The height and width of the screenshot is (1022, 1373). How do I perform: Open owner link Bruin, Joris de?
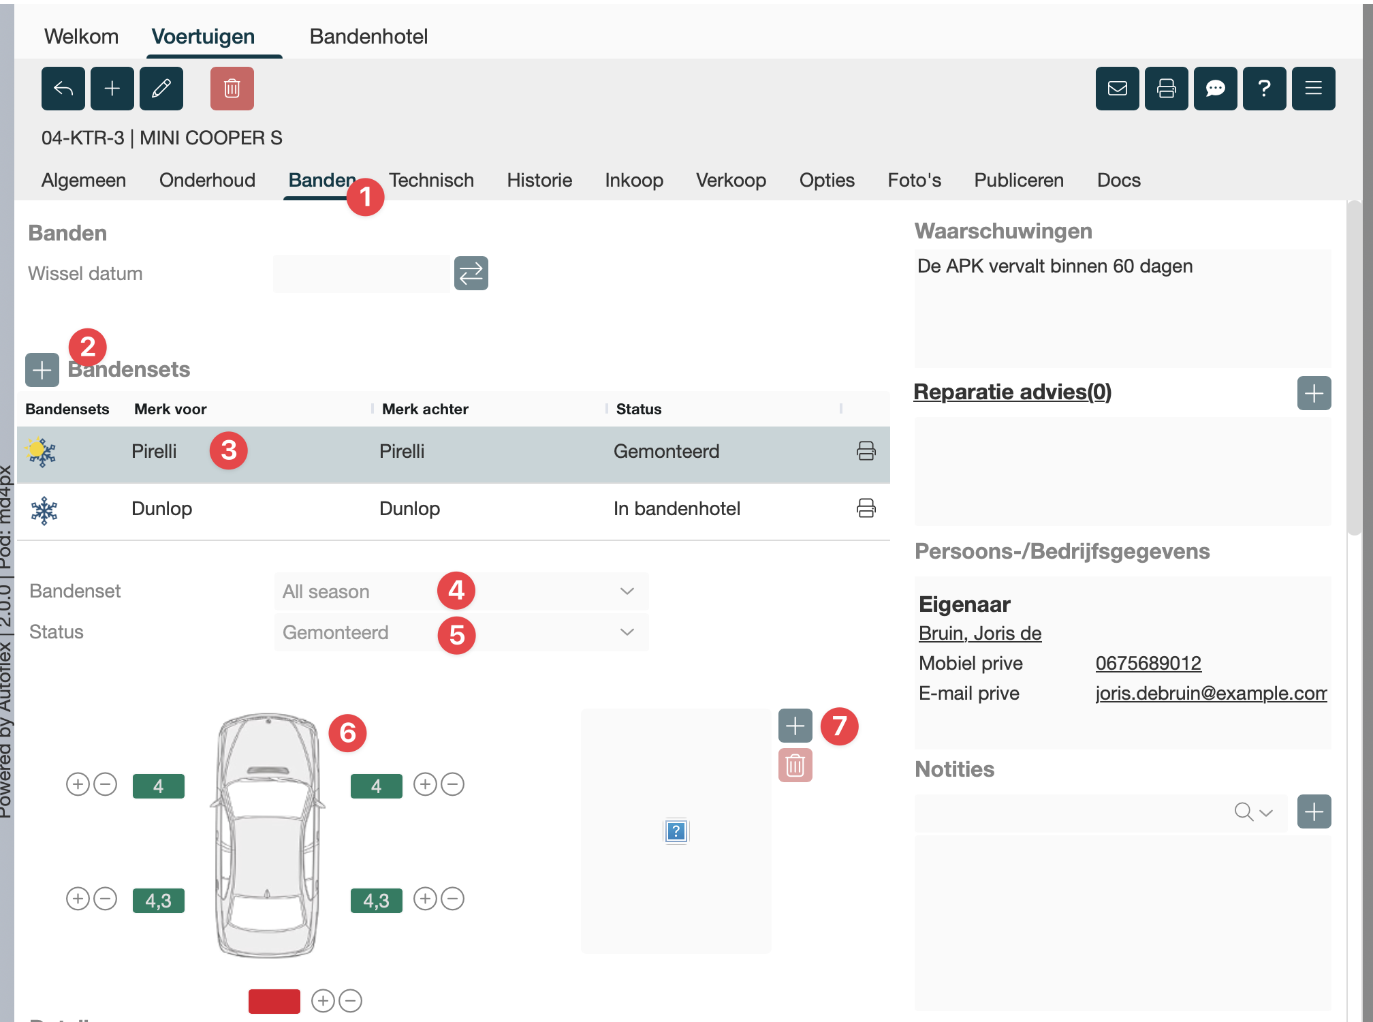pyautogui.click(x=979, y=634)
